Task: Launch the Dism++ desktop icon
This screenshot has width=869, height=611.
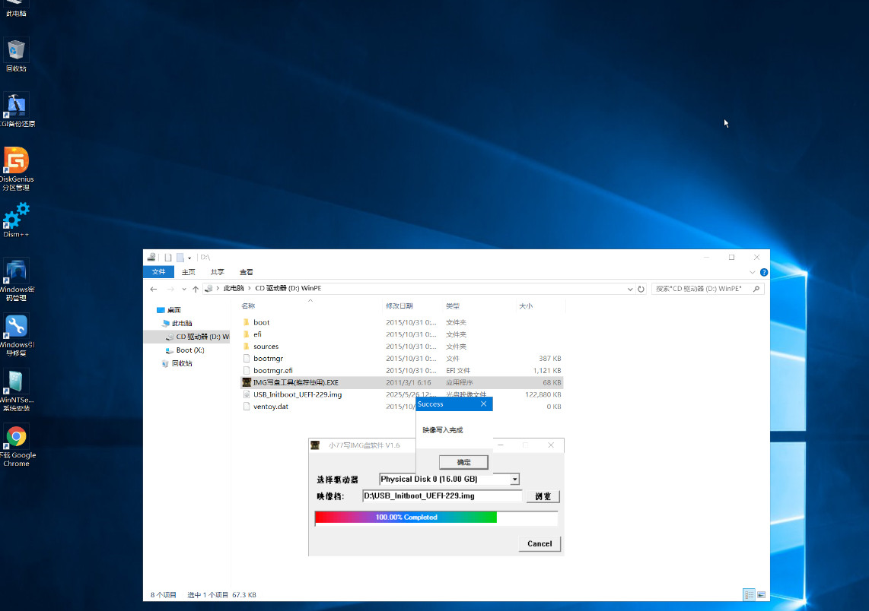Action: coord(16,220)
